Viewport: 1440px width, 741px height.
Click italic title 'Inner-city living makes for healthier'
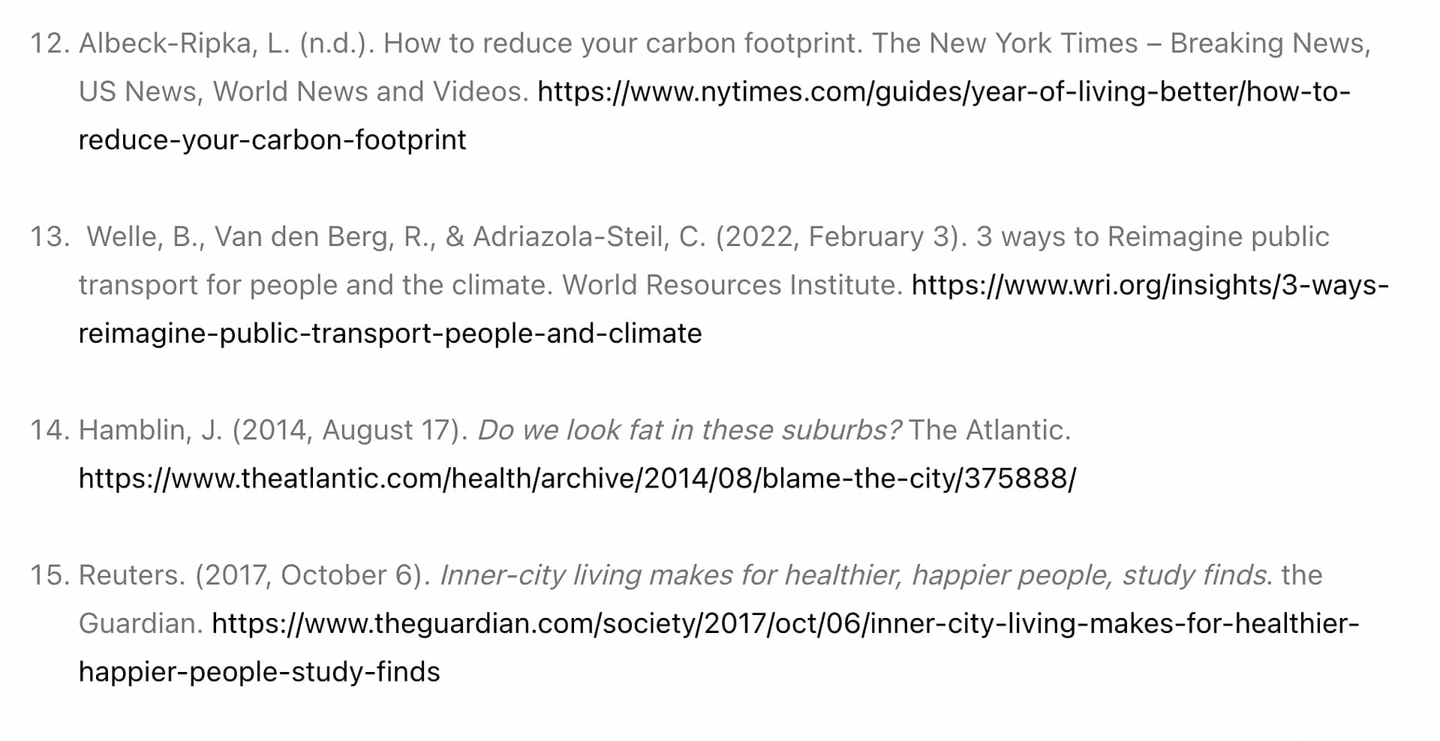670,575
